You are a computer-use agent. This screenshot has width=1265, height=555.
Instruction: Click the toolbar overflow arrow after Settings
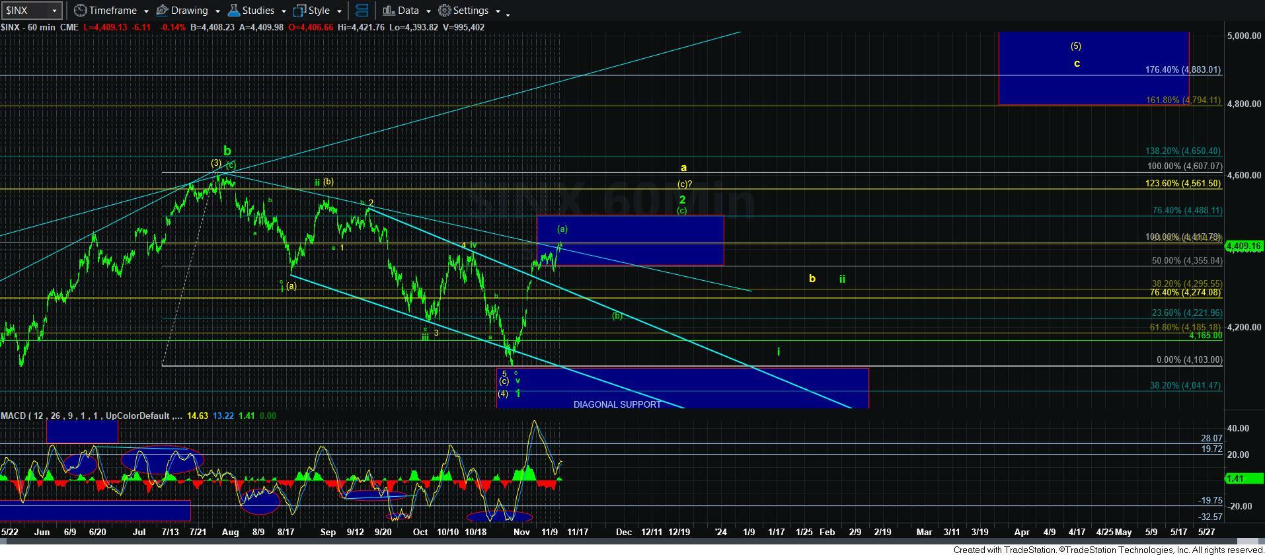pos(507,14)
